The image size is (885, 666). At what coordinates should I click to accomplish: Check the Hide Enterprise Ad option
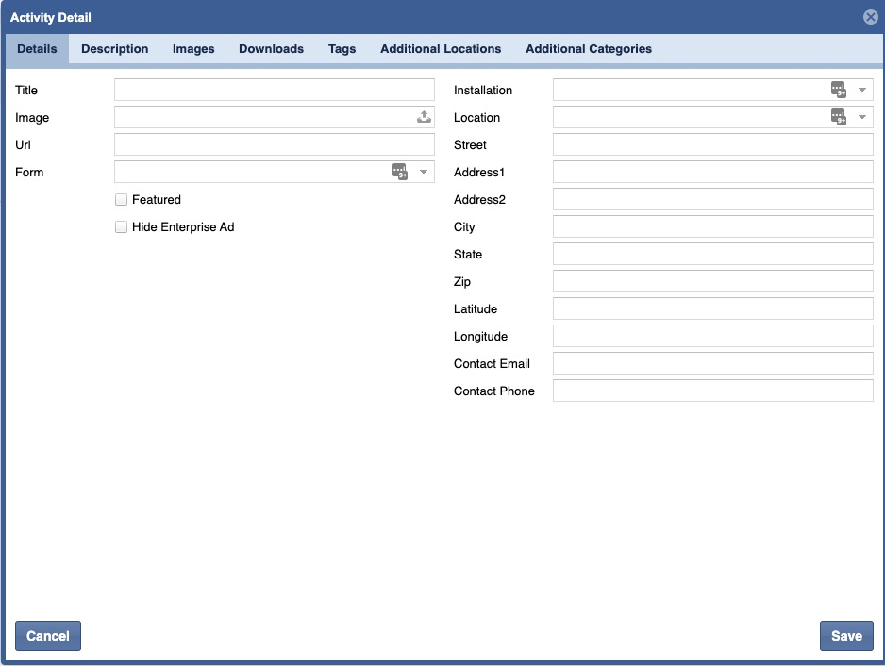click(121, 227)
